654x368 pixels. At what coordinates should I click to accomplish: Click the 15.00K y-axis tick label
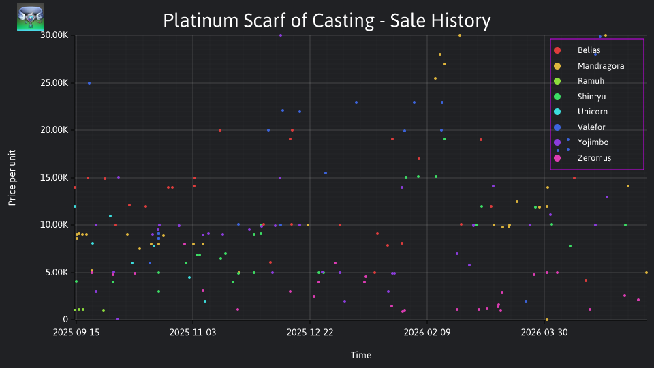pyautogui.click(x=54, y=178)
